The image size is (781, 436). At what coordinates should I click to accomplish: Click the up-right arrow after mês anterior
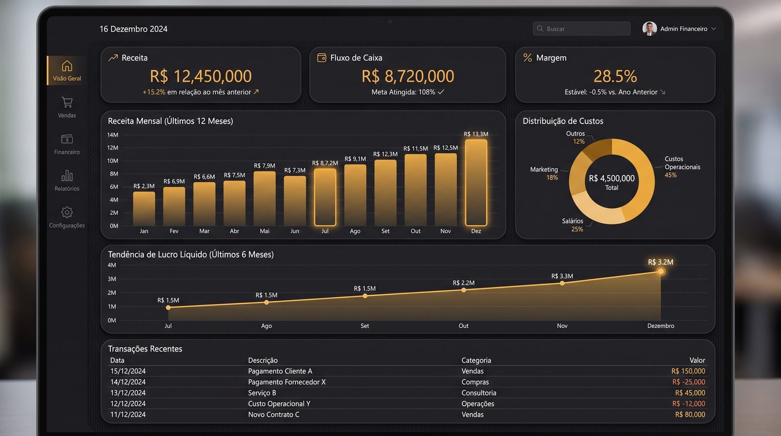click(256, 92)
